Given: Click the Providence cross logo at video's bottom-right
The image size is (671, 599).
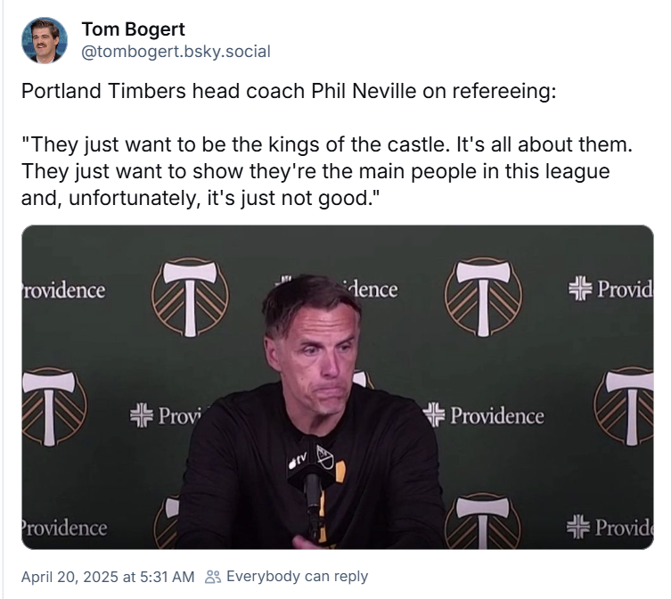Looking at the screenshot, I should click(x=581, y=527).
